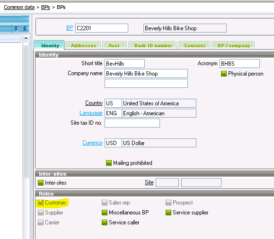Click the Country field label

(x=94, y=103)
